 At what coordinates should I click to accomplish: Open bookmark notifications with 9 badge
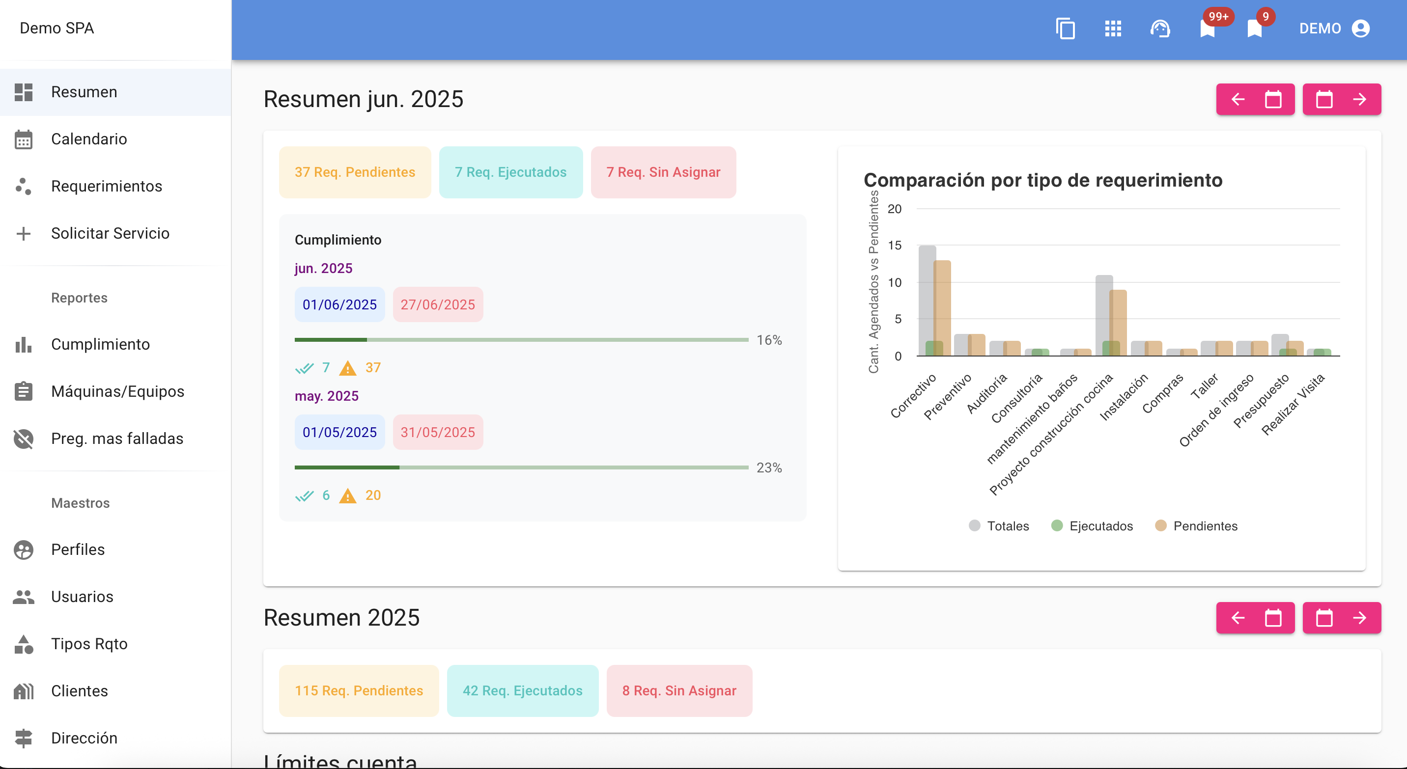coord(1255,28)
